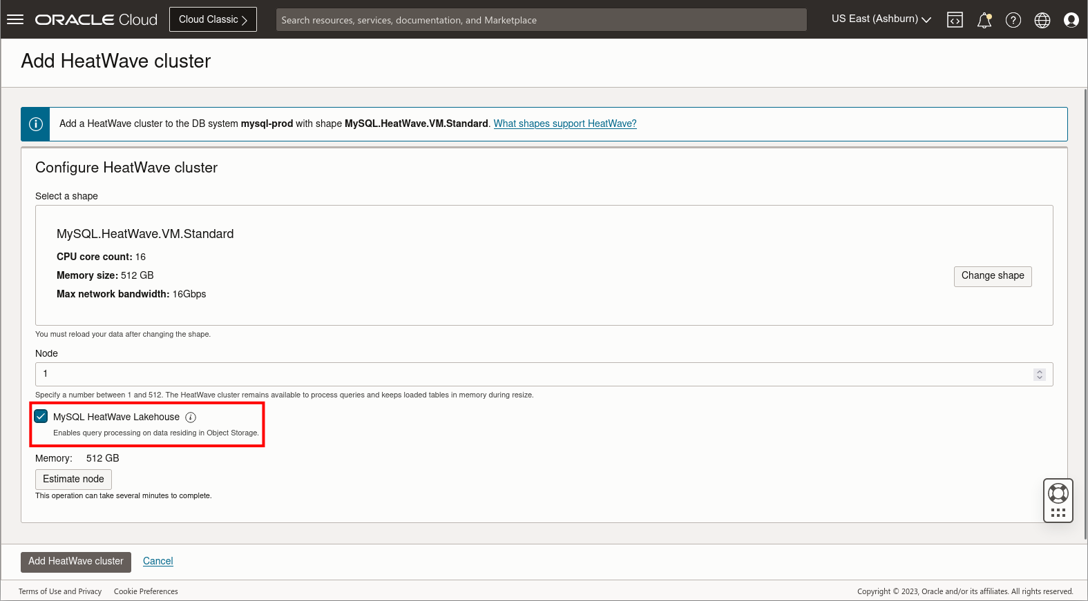Open the lifebuoy support widget
The width and height of the screenshot is (1088, 601).
[1058, 501]
